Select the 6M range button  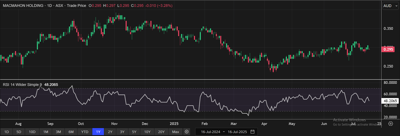71,132
